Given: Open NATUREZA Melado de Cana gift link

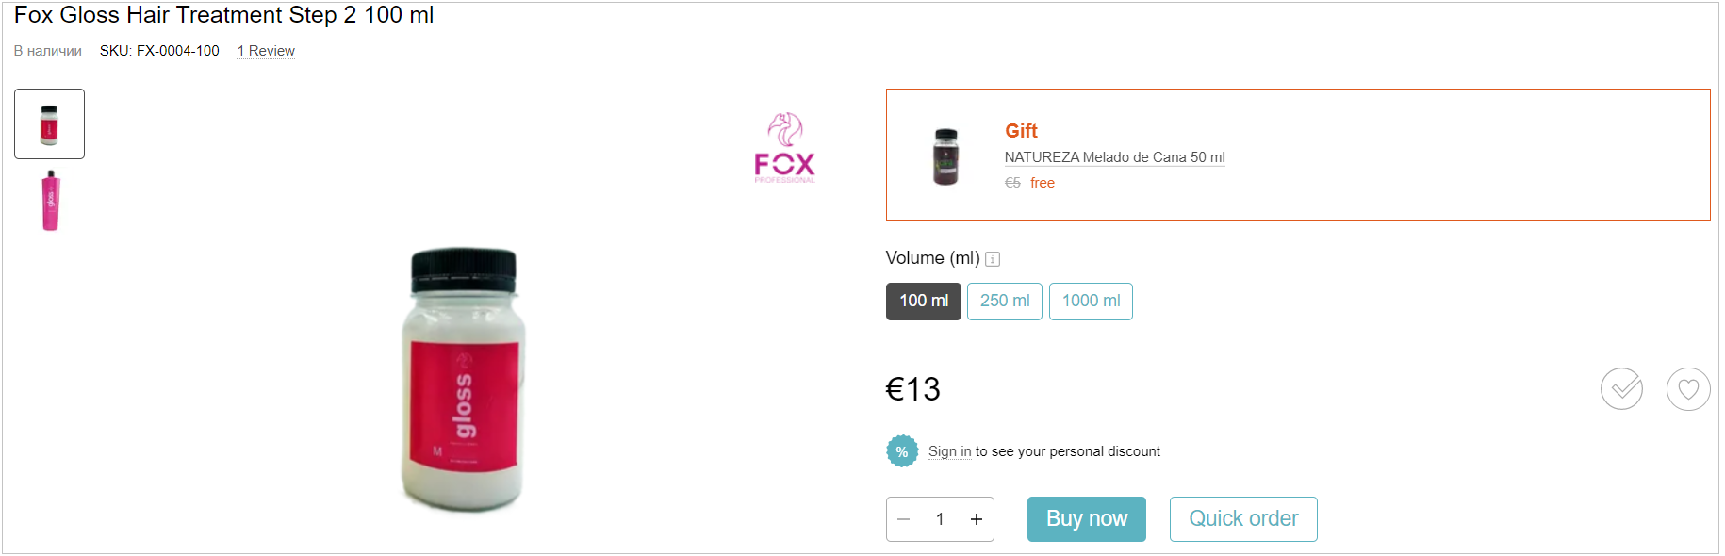Looking at the screenshot, I should pyautogui.click(x=1114, y=157).
